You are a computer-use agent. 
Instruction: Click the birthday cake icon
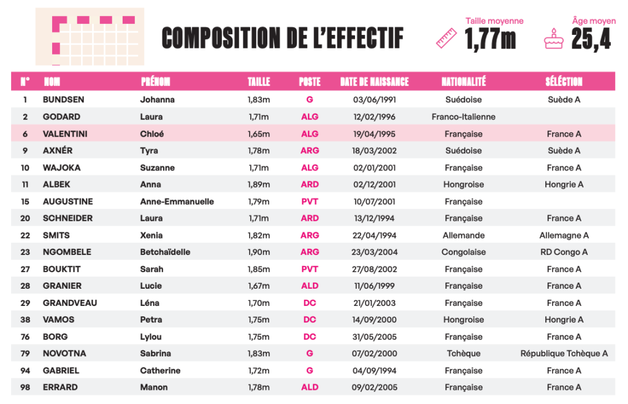tap(553, 38)
